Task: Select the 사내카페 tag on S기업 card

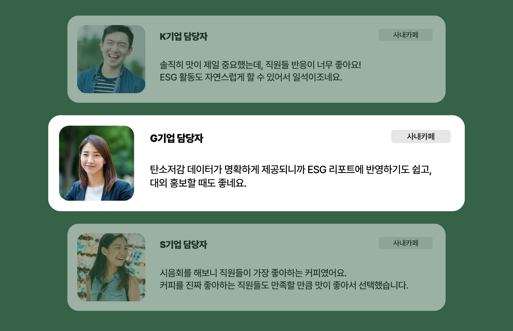Action: pos(406,243)
